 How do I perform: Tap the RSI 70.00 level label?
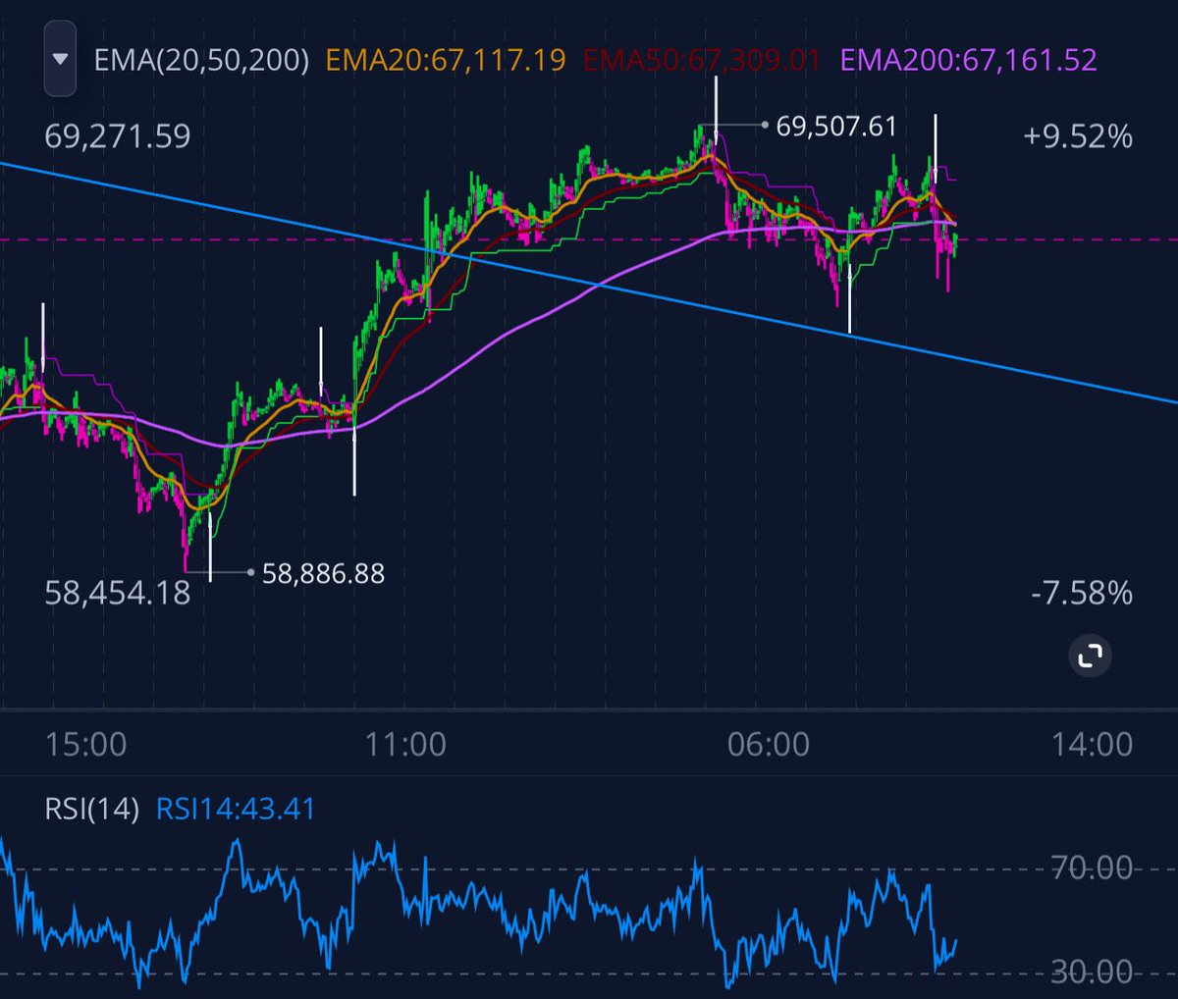tap(1092, 868)
